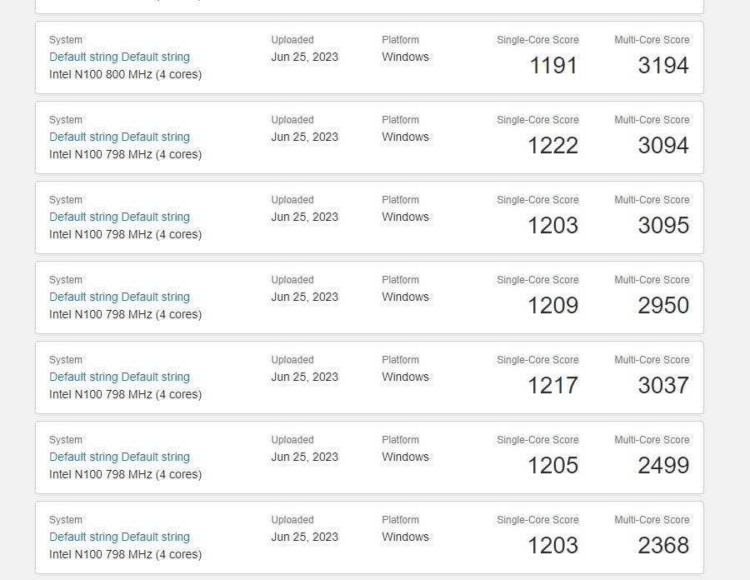
Task: Open the system link with multi-core 2499
Action: pyautogui.click(x=119, y=457)
